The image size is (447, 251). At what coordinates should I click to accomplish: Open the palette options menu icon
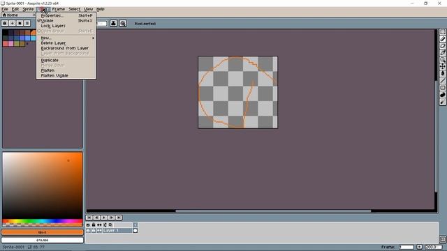point(27,23)
